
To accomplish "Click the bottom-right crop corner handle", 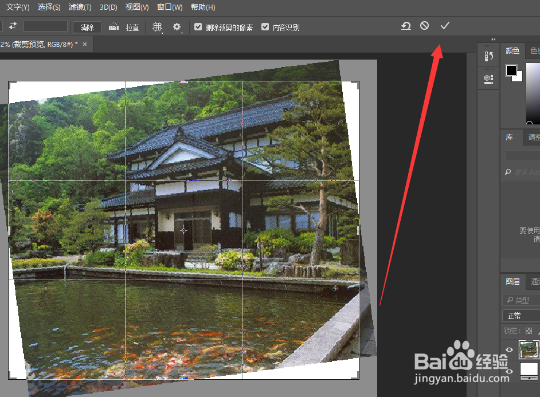I will [x=355, y=376].
